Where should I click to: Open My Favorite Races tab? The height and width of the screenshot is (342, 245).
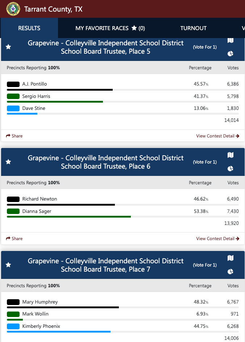point(110,28)
